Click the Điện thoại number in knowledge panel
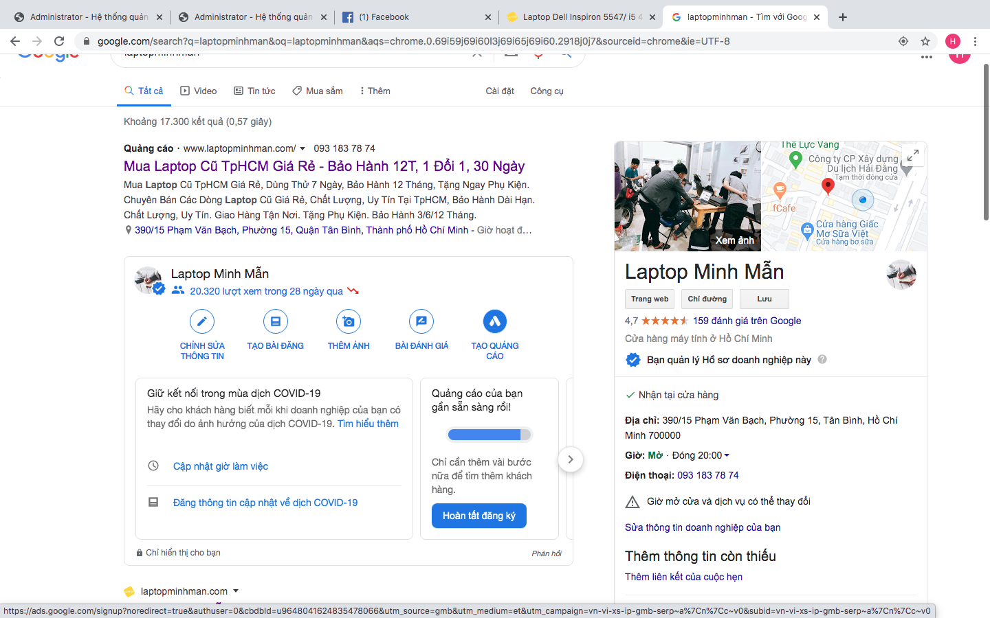Viewport: 990px width, 618px height. pos(707,475)
